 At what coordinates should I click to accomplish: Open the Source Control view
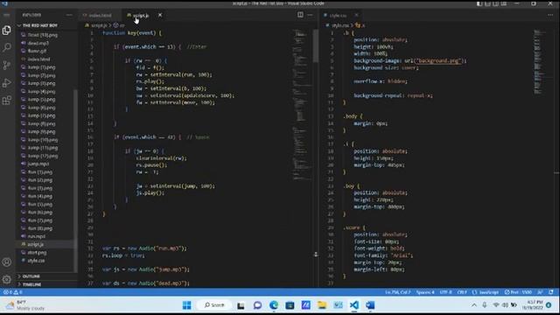tap(6, 66)
